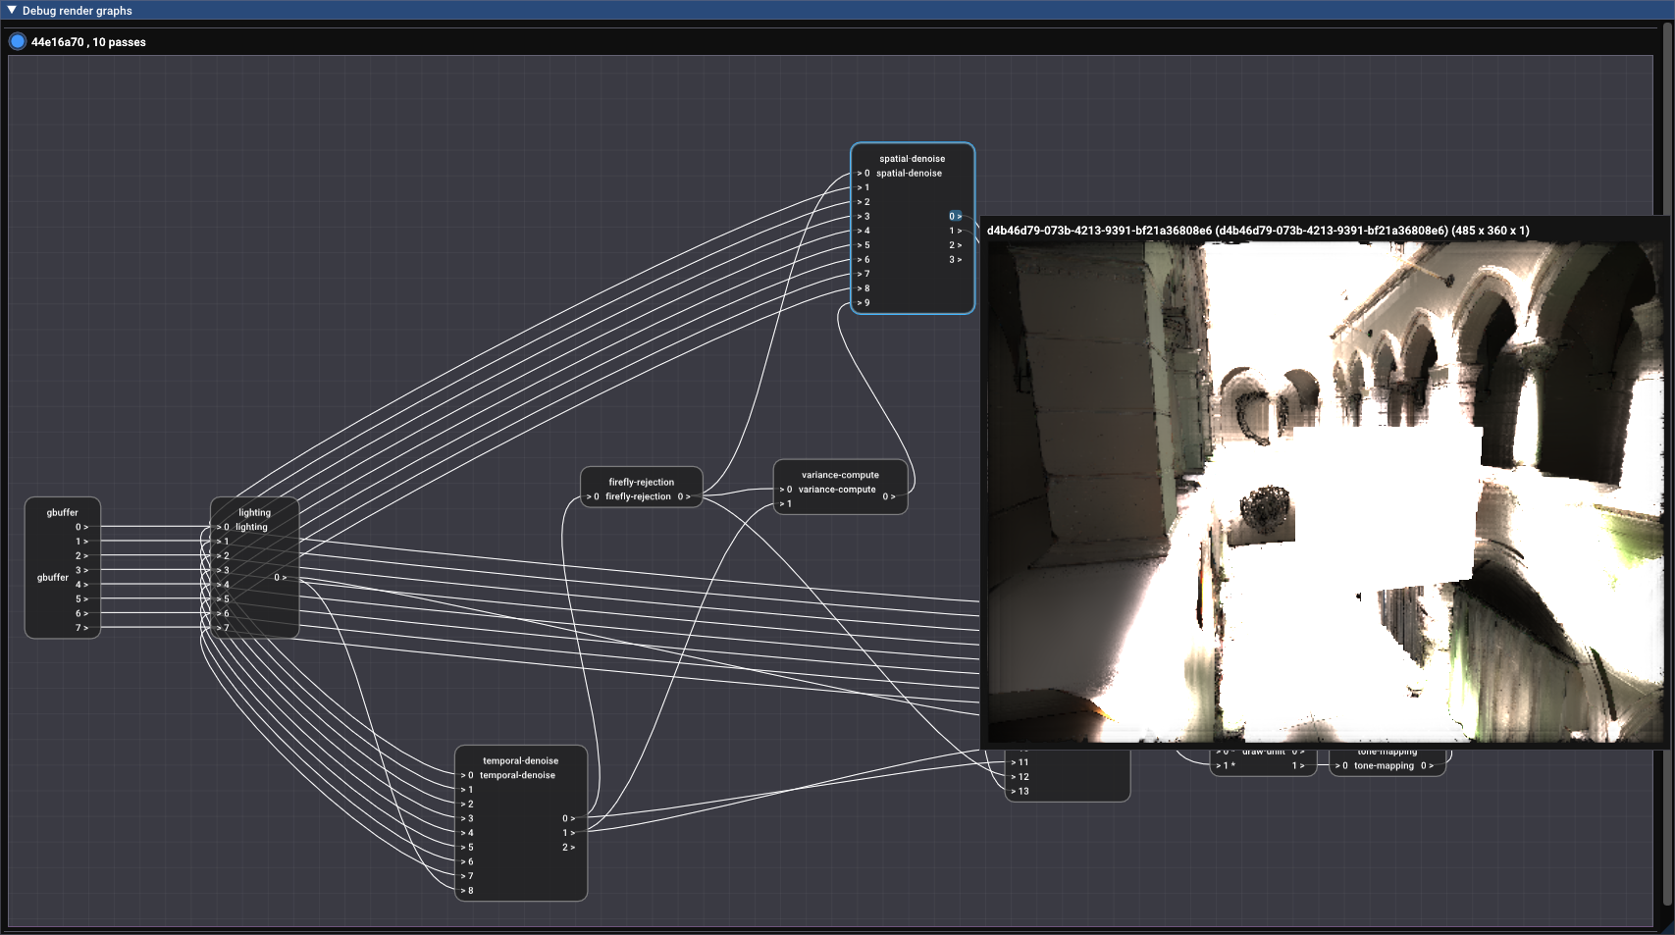Select the temporal-denoise node title

click(520, 760)
